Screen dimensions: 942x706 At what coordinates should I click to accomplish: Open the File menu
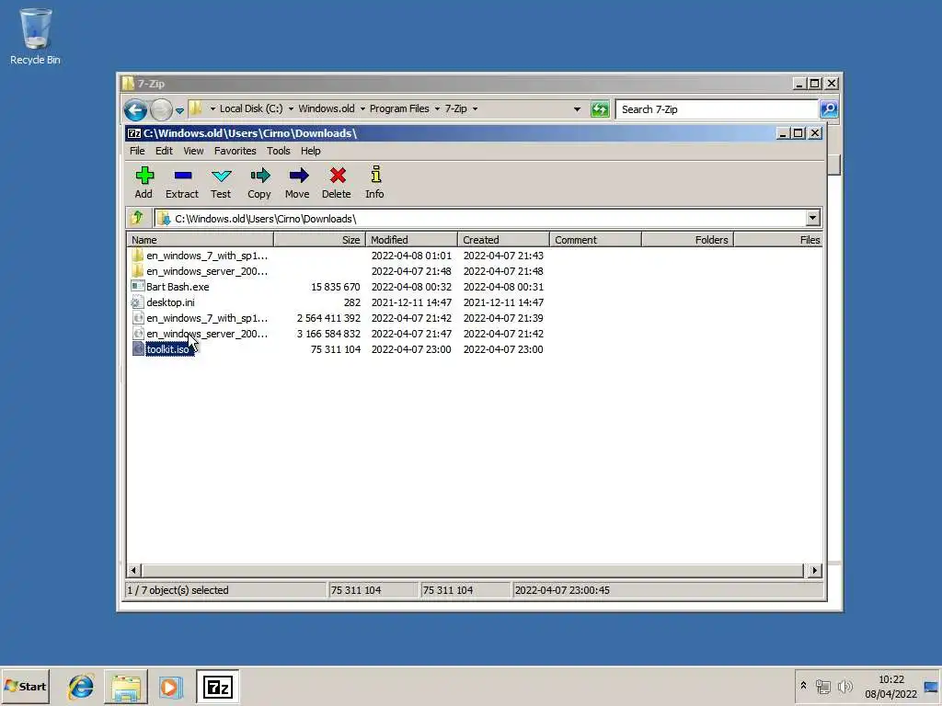tap(137, 151)
